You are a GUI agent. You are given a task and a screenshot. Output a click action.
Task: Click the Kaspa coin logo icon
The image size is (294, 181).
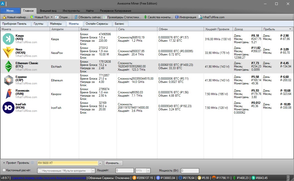(9, 39)
